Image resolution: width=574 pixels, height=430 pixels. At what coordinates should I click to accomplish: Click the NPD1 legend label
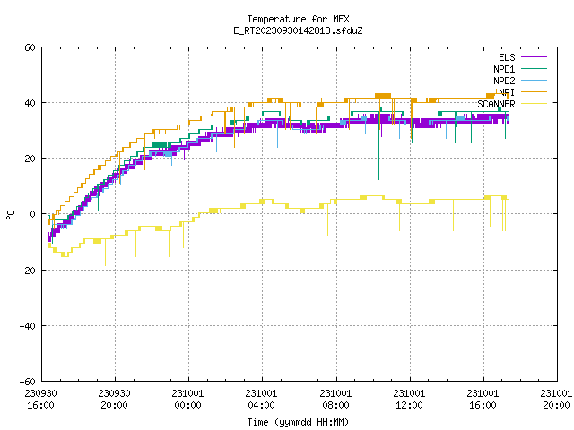tap(504, 69)
